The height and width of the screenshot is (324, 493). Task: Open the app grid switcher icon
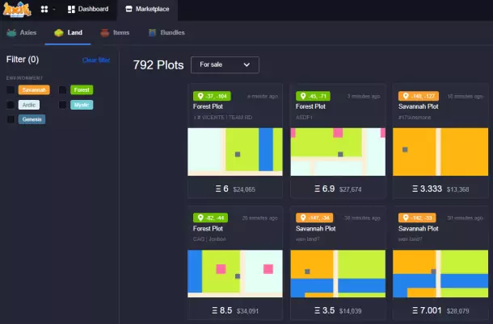coord(45,9)
